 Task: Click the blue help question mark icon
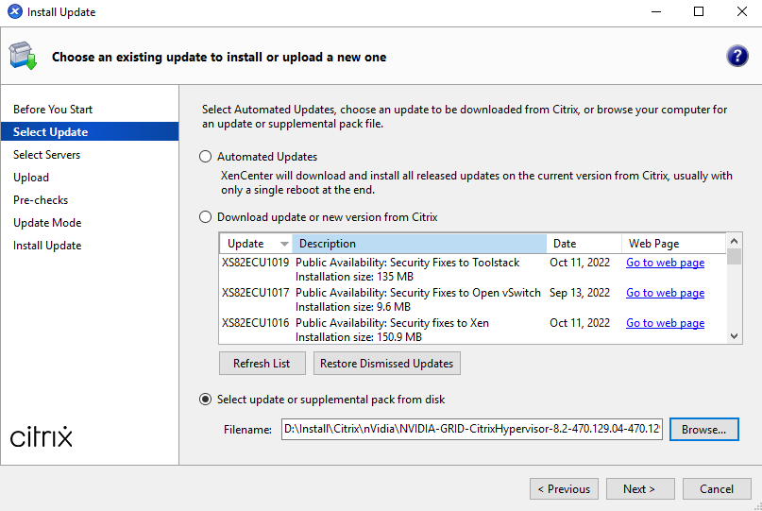737,56
